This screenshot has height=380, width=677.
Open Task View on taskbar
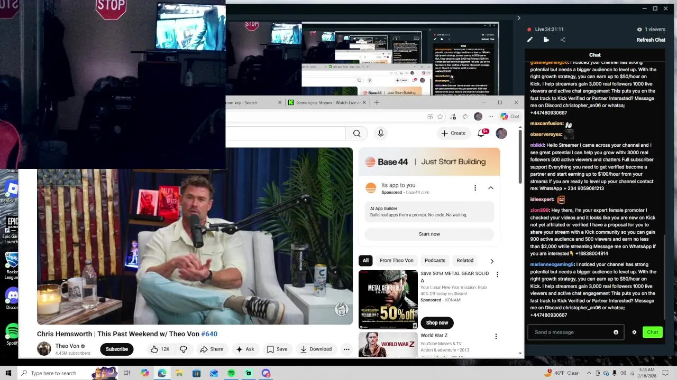point(127,373)
